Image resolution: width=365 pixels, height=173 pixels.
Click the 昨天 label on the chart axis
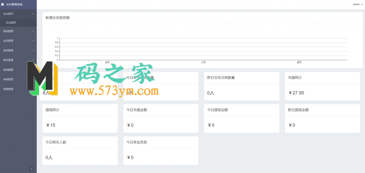pyautogui.click(x=108, y=62)
